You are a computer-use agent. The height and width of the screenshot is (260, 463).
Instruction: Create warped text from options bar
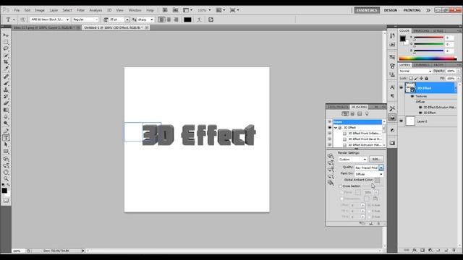199,19
